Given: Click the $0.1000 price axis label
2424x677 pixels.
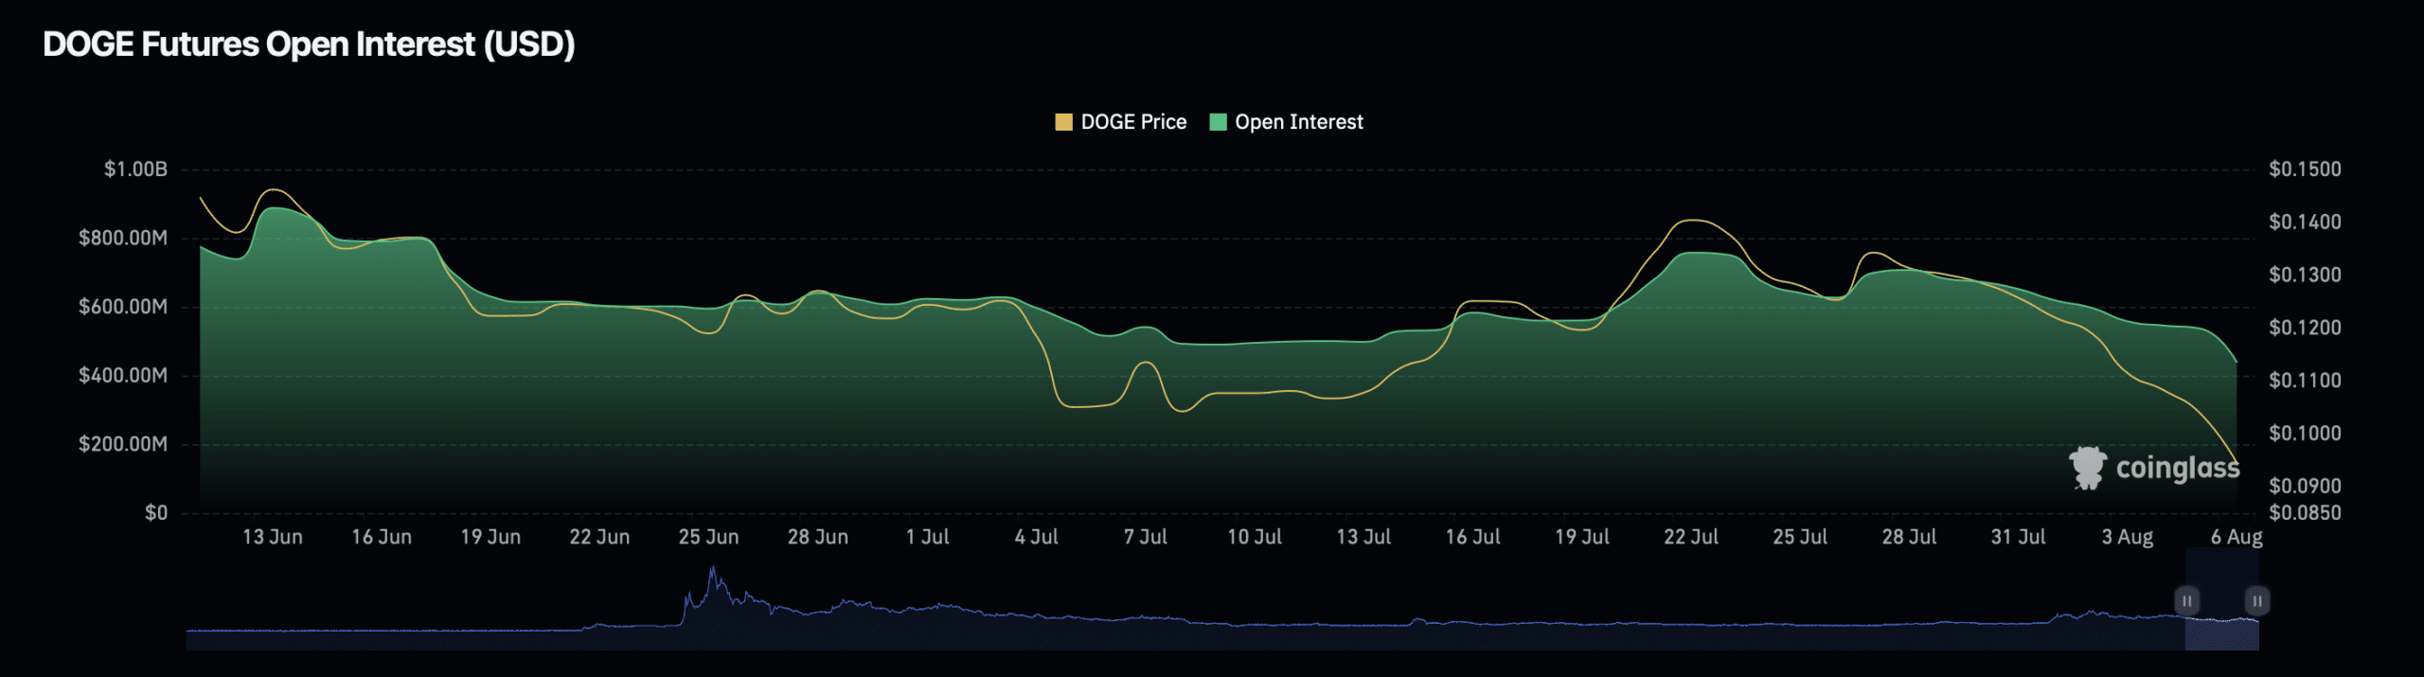Looking at the screenshot, I should pos(2305,433).
